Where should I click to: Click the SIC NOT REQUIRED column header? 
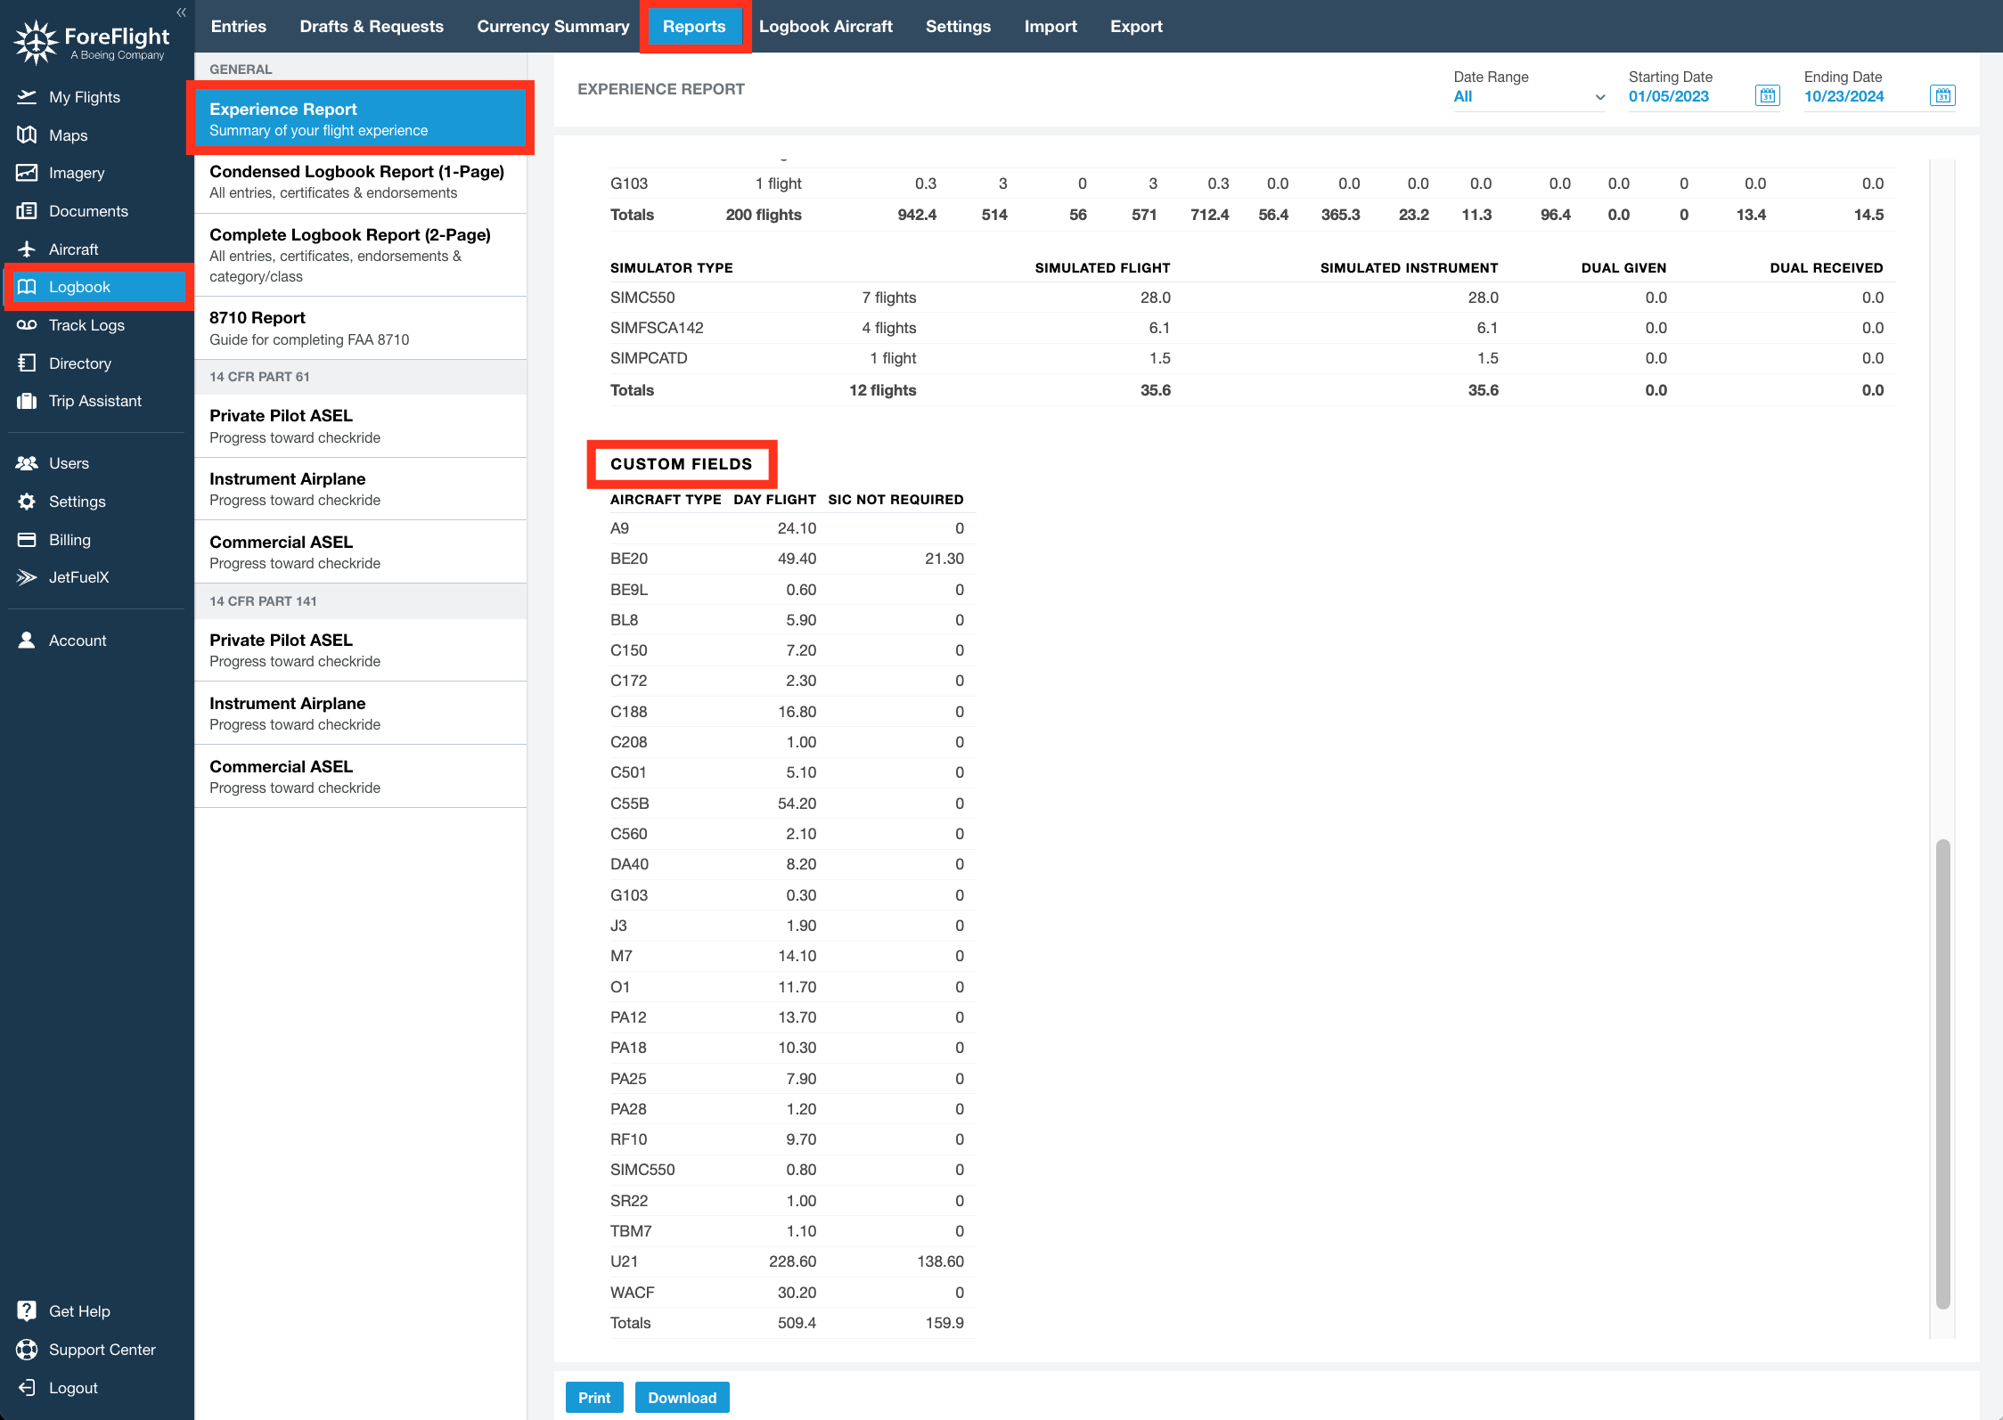coord(895,499)
